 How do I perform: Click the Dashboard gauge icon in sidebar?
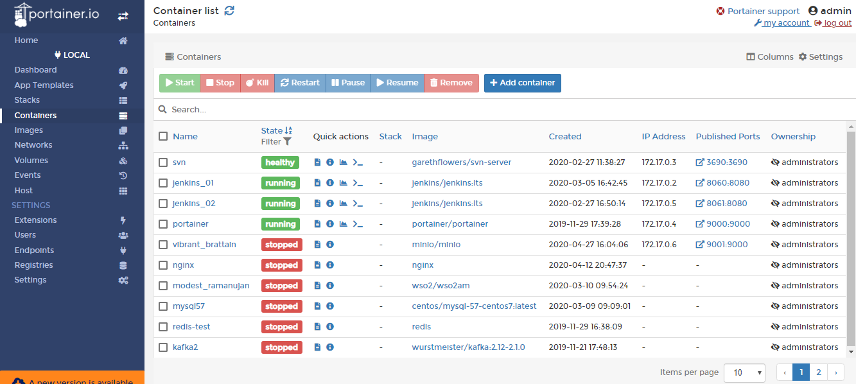click(123, 70)
